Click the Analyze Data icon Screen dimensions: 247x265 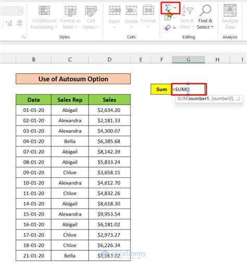coord(230,17)
